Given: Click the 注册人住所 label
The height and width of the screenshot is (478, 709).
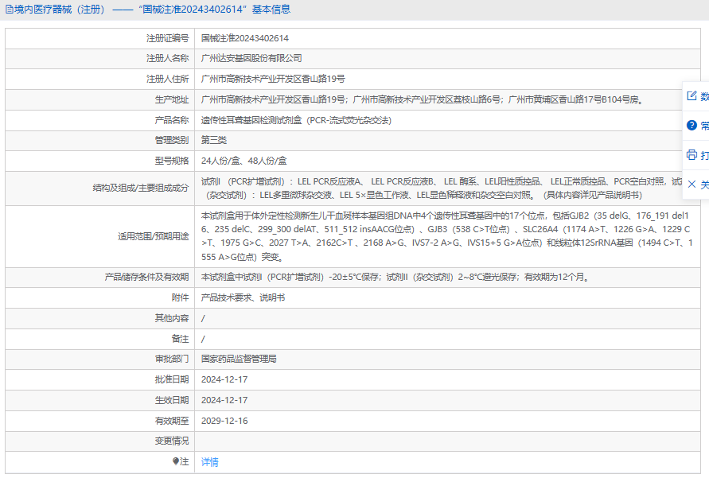Looking at the screenshot, I should (x=167, y=79).
